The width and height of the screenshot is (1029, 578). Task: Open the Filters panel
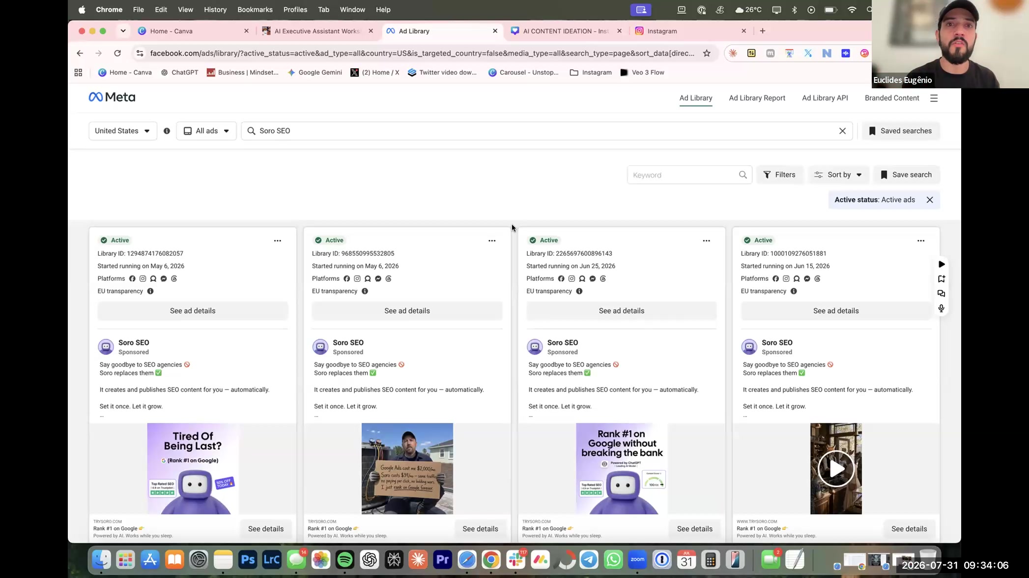pyautogui.click(x=779, y=175)
